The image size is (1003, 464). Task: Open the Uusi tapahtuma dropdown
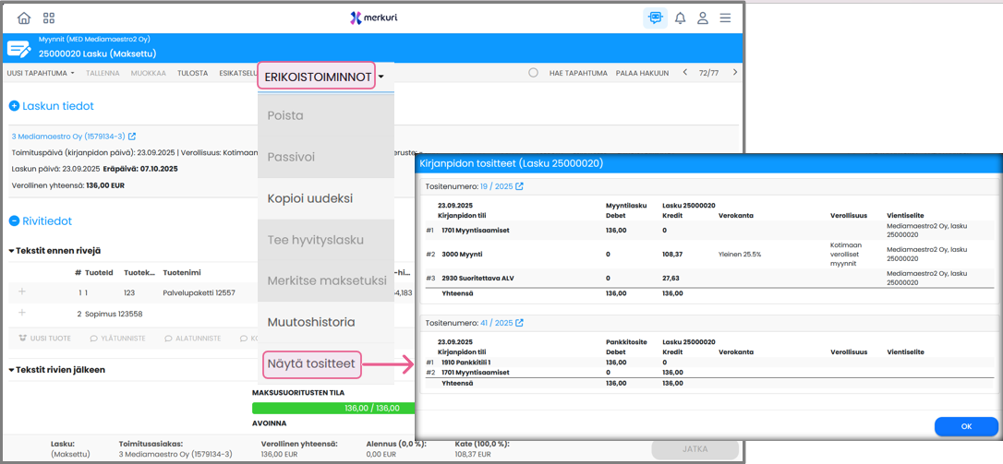(x=41, y=73)
